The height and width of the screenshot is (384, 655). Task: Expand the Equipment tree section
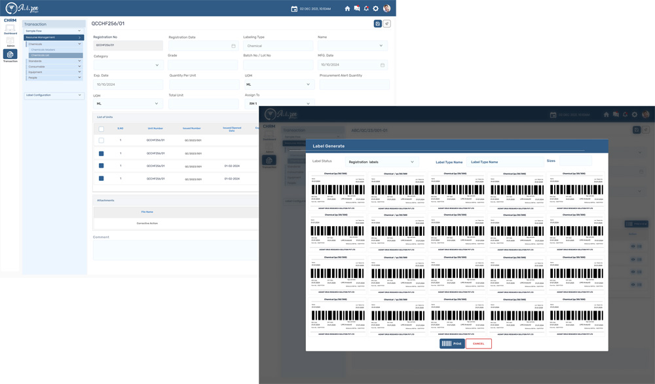[x=54, y=72]
